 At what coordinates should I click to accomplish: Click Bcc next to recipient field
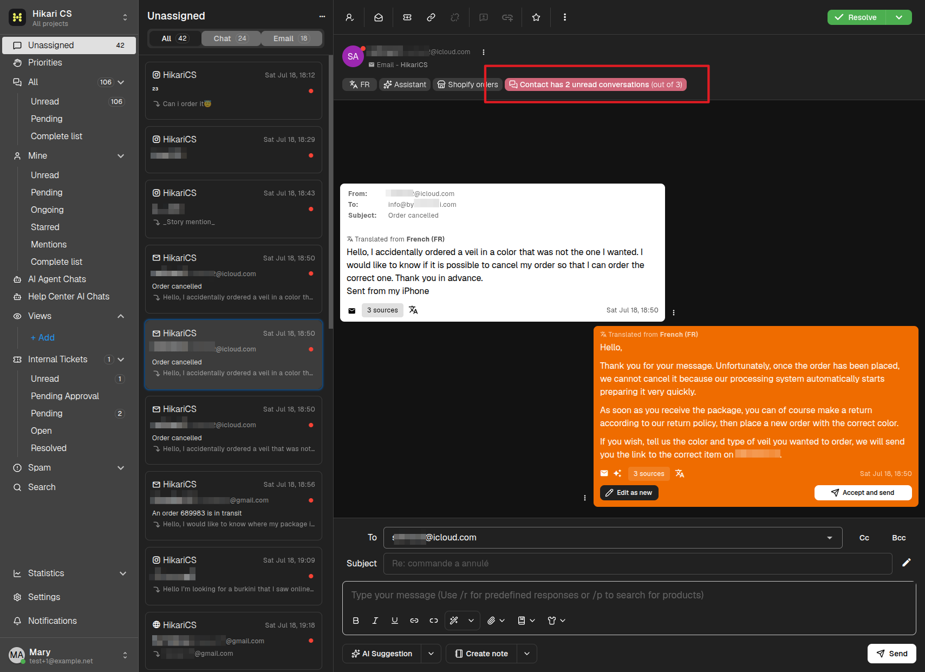pos(899,538)
